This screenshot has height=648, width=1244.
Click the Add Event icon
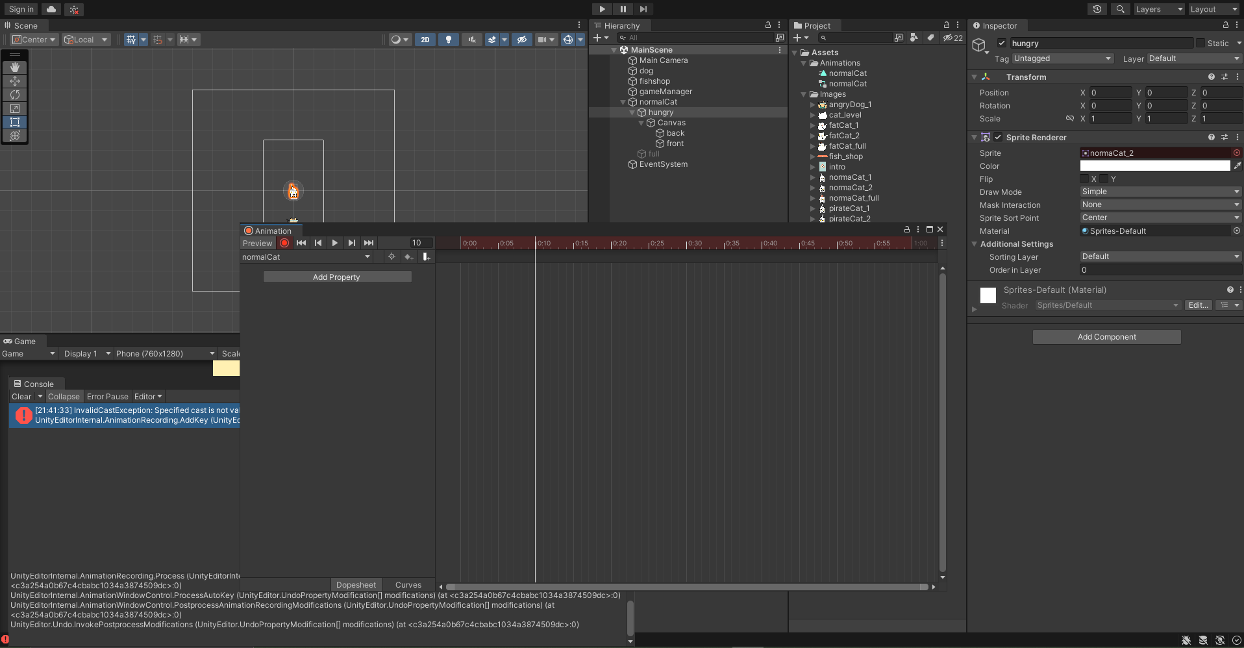[x=426, y=257]
